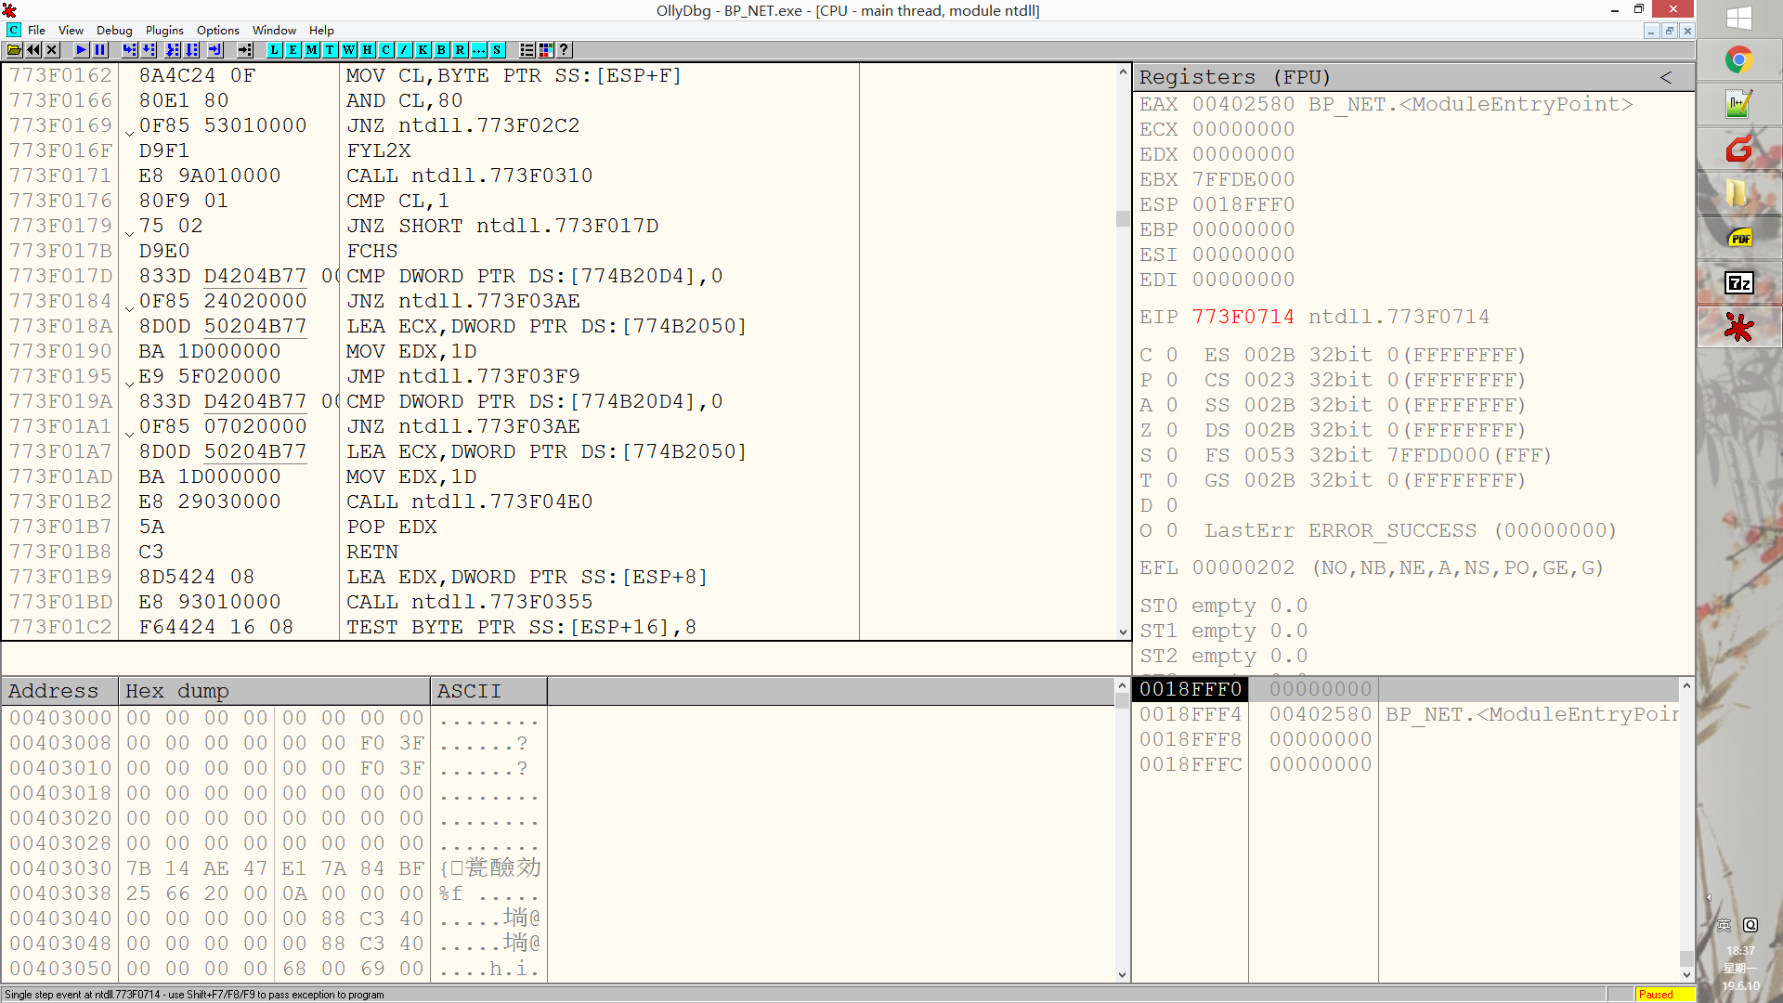The width and height of the screenshot is (1783, 1003).
Task: Select the Step into toolbar icon
Action: (129, 50)
